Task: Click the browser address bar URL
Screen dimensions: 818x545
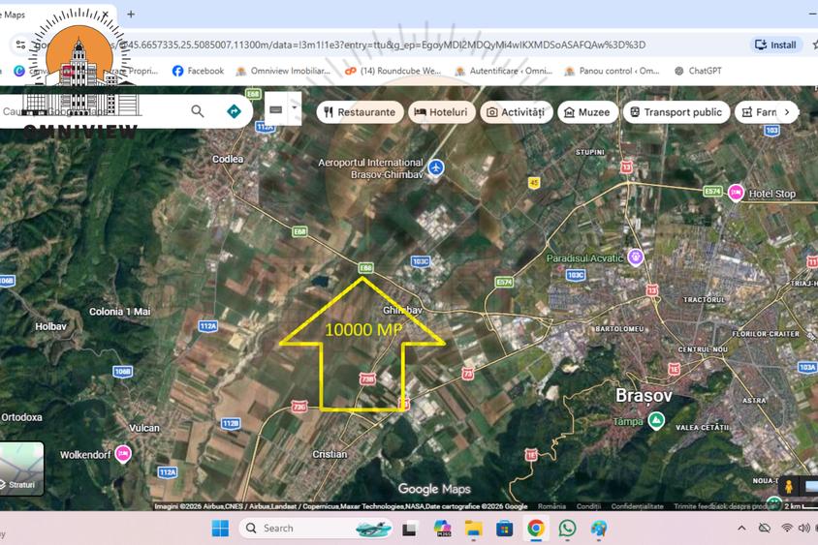Action: 384,45
